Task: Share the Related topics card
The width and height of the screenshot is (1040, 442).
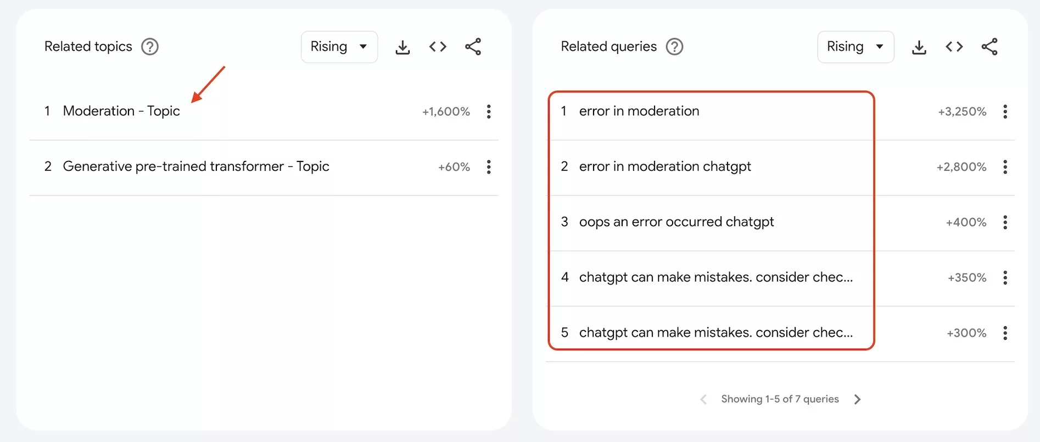Action: coord(473,47)
